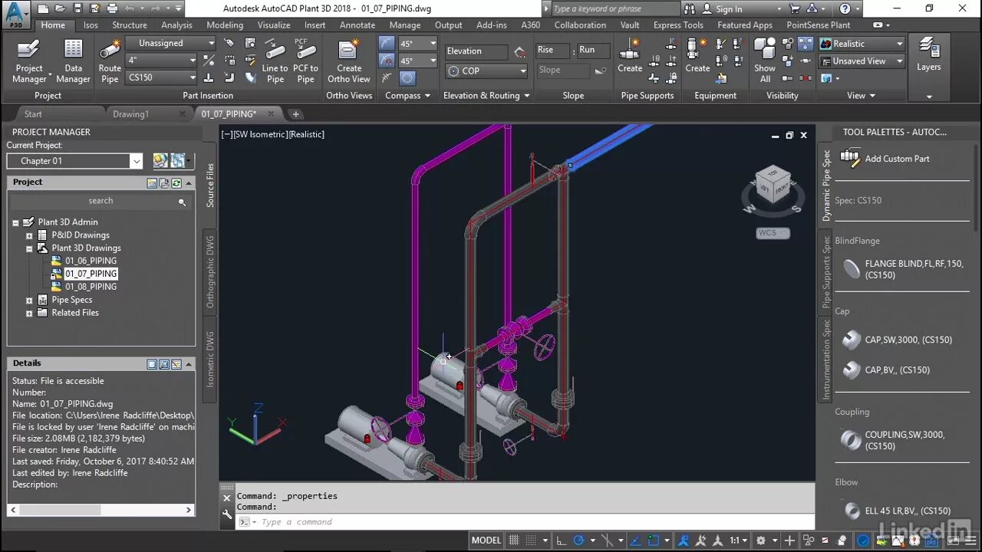This screenshot has height=552, width=982.
Task: Switch to the Drawing1 document tab
Action: click(130, 114)
